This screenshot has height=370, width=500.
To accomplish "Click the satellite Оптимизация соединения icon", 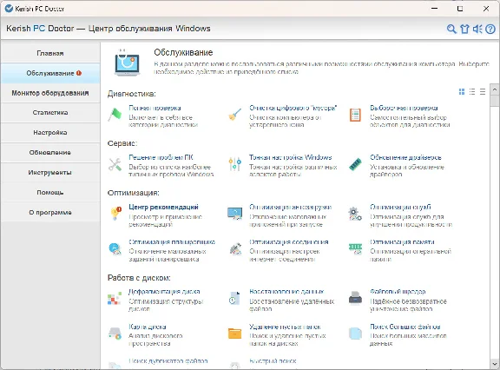I will click(235, 248).
